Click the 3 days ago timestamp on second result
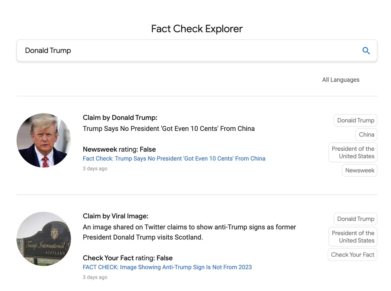The image size is (391, 291). [x=95, y=277]
